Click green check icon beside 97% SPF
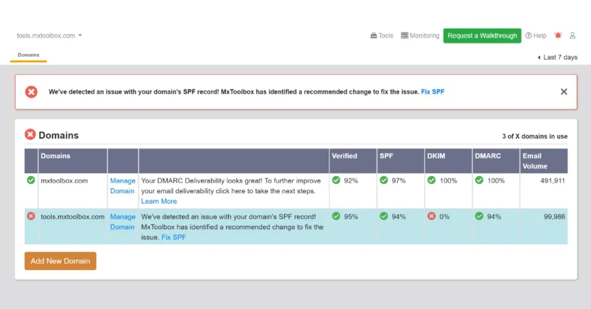Screen dimensions: 591x309 point(384,180)
